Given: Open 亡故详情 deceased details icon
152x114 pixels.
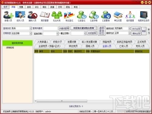Looking at the screenshot, I should click(x=94, y=16).
